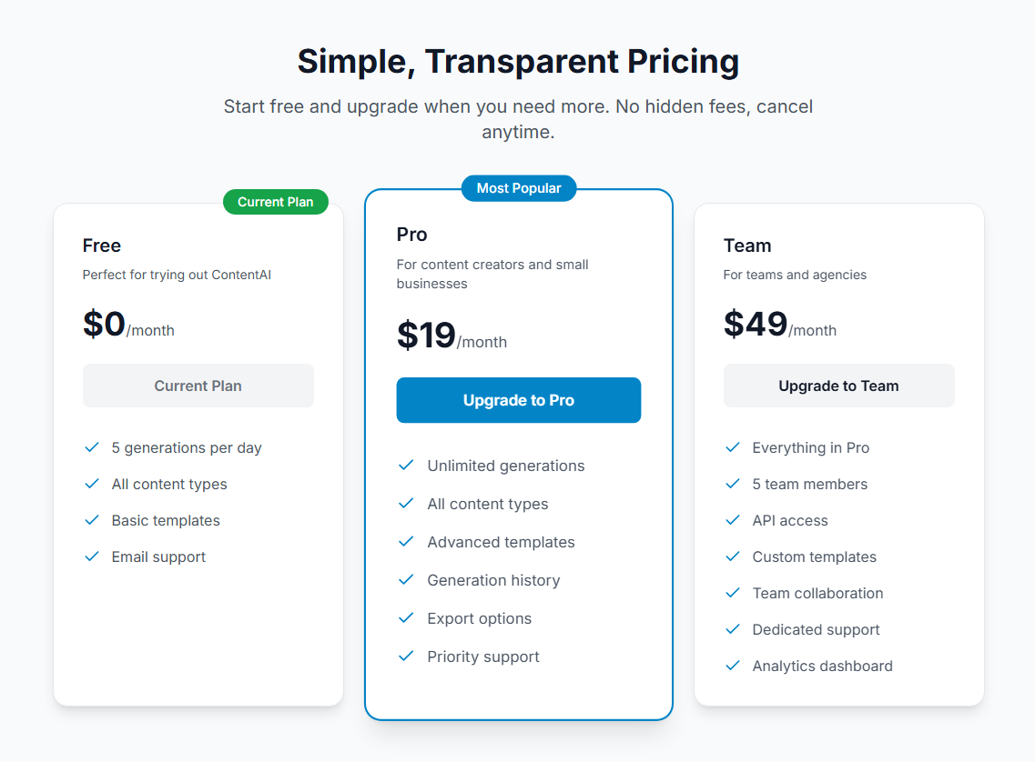Click the Upgrade to Pro button
This screenshot has width=1035, height=762.
[x=518, y=400]
